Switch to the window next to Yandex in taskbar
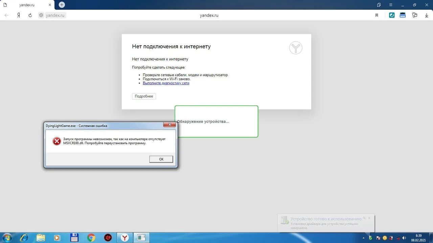The width and height of the screenshot is (433, 243). coord(141,238)
